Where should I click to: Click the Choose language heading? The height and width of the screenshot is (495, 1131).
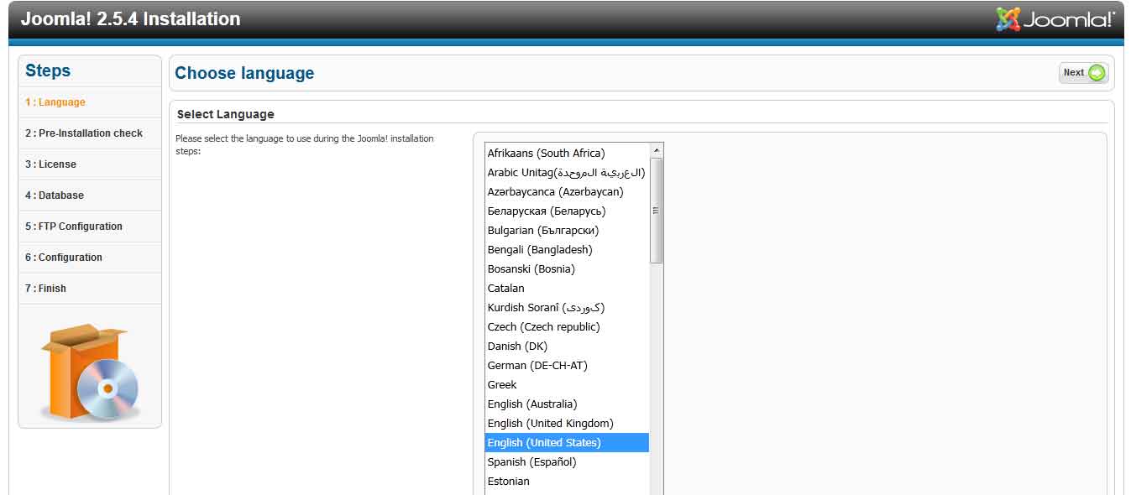(244, 74)
